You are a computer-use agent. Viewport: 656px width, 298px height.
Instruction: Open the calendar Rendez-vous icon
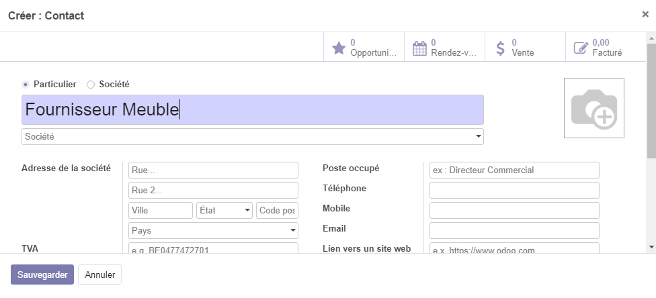pos(419,48)
